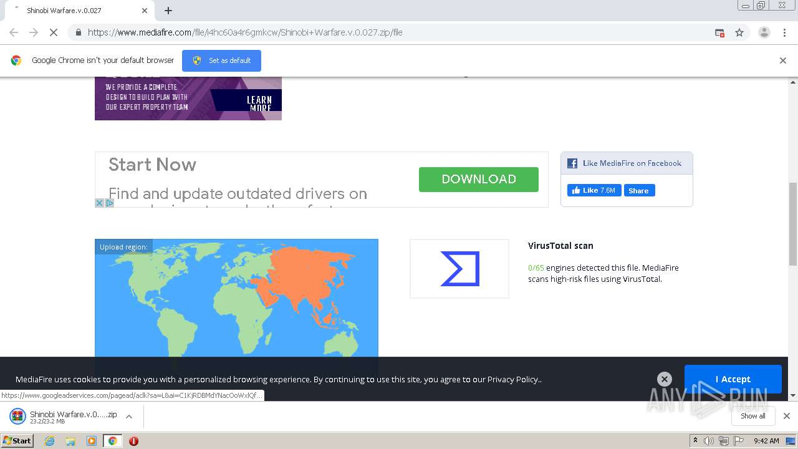Go forward to the next page

point(34,32)
